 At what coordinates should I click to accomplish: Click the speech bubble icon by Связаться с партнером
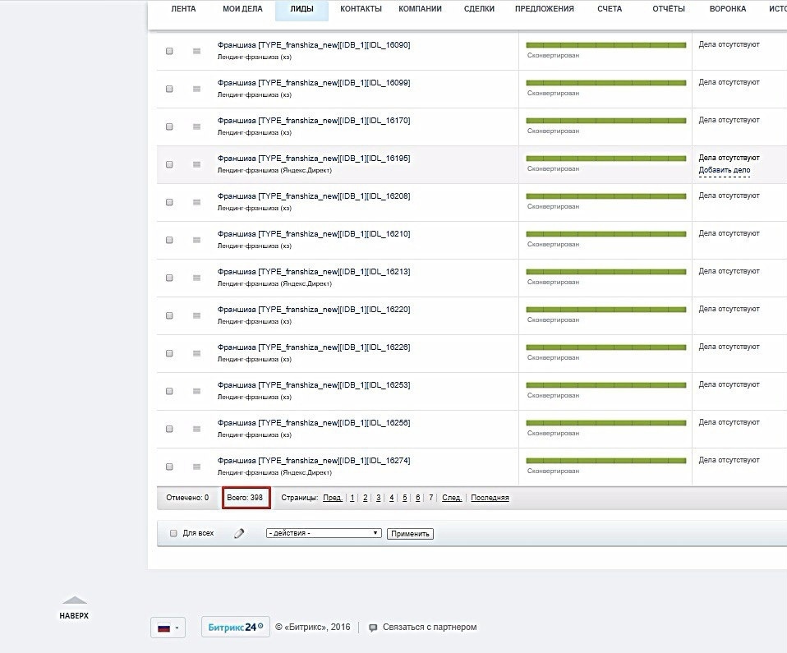tap(373, 628)
